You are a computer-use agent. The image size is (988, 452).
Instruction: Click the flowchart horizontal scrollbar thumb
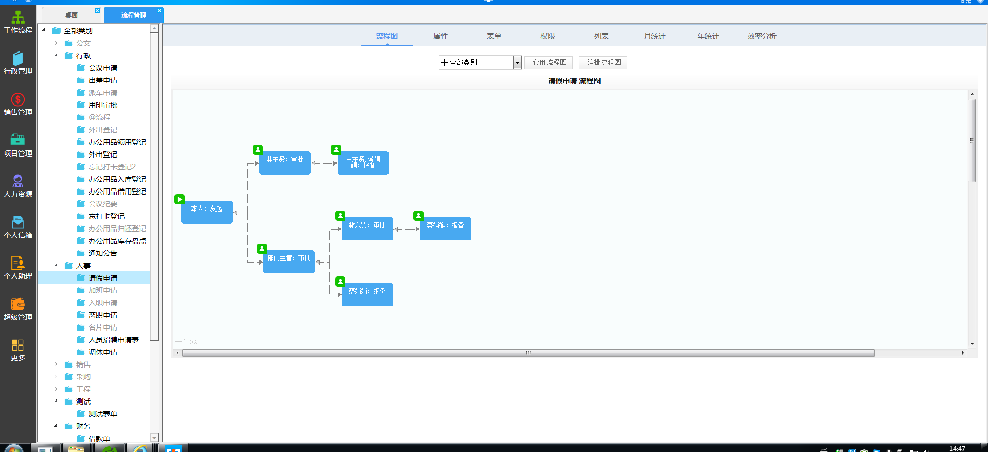click(528, 353)
